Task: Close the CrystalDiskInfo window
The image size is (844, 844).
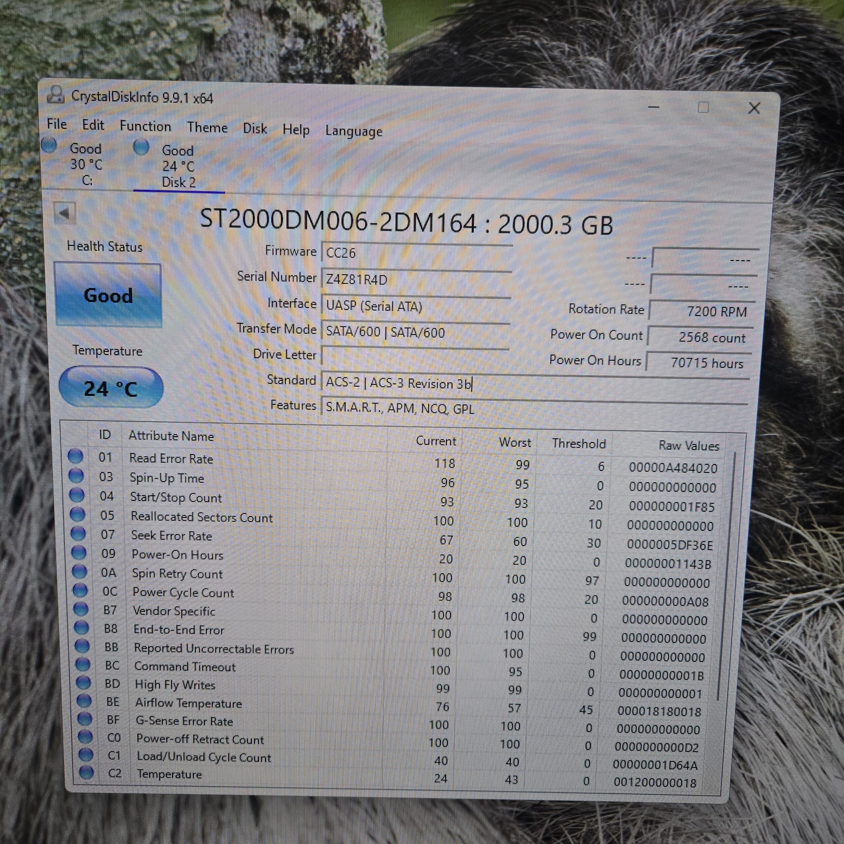Action: (754, 108)
